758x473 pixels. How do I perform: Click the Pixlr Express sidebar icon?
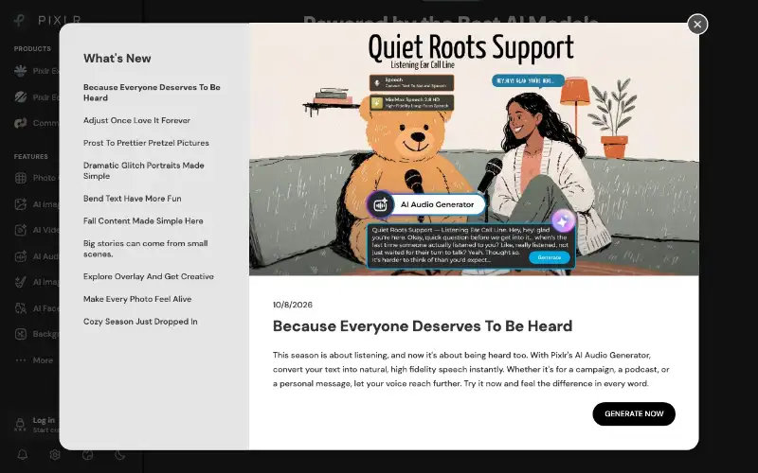coord(20,70)
